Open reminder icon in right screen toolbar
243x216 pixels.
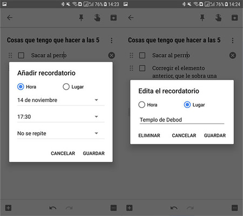pyautogui.click(x=218, y=18)
